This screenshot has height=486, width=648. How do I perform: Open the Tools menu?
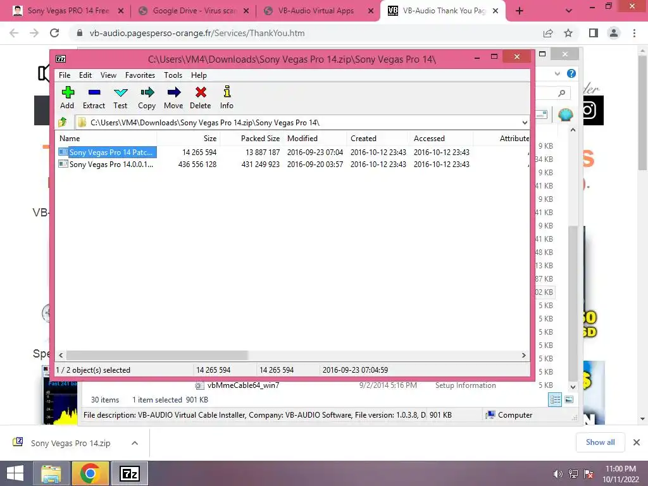[x=173, y=75]
